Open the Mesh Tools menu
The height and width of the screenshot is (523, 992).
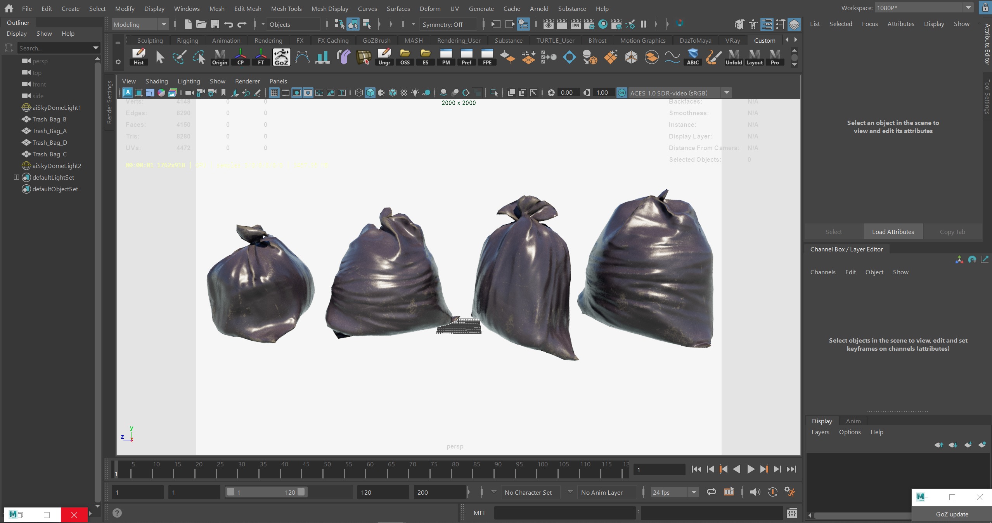pyautogui.click(x=286, y=9)
